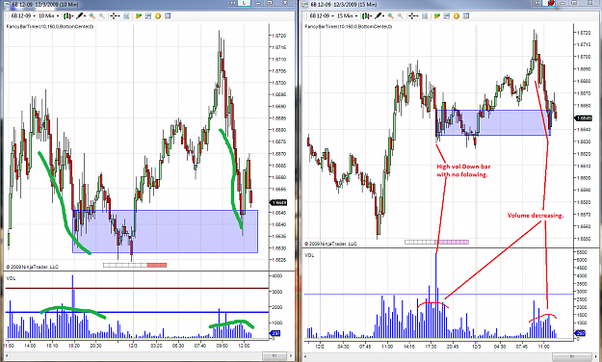Select the dark red horizontal line in 10 Min VOL panel
The image size is (602, 362).
(x=137, y=288)
